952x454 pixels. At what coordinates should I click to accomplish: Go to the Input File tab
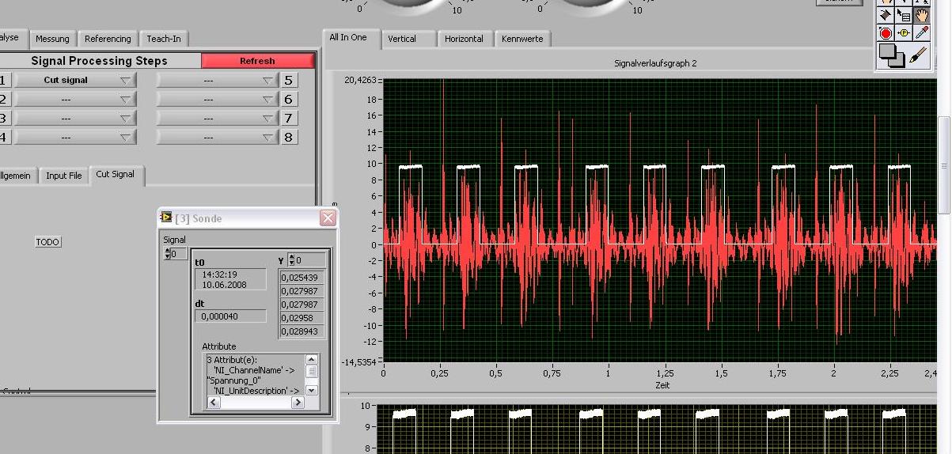click(x=63, y=176)
